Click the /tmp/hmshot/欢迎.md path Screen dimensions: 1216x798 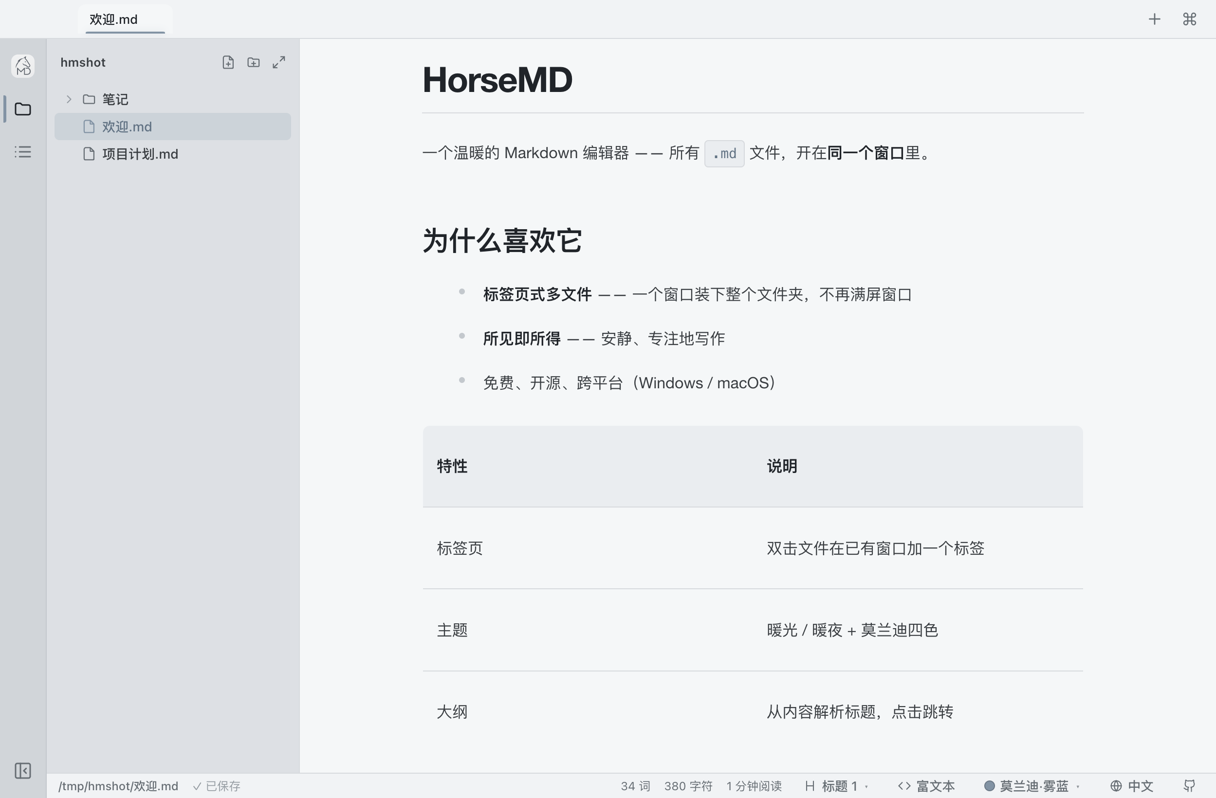[118, 786]
